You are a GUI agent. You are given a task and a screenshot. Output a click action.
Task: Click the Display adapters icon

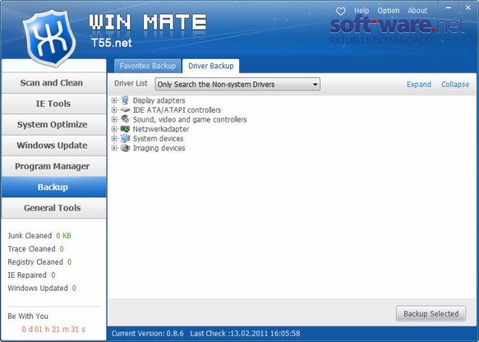[125, 101]
